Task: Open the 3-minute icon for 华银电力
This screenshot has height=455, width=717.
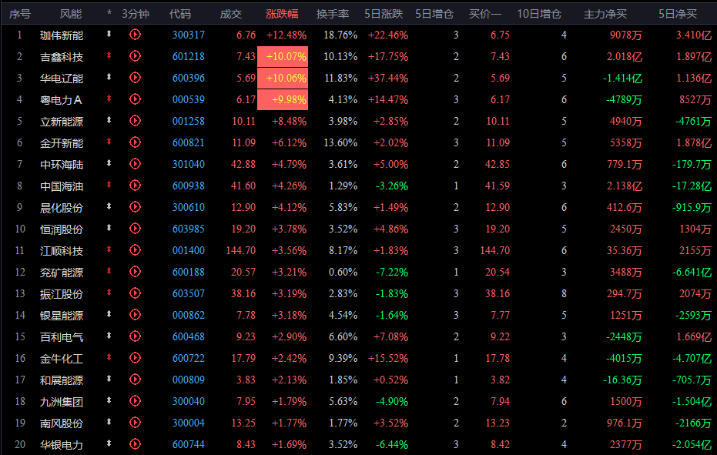Action: [x=136, y=444]
